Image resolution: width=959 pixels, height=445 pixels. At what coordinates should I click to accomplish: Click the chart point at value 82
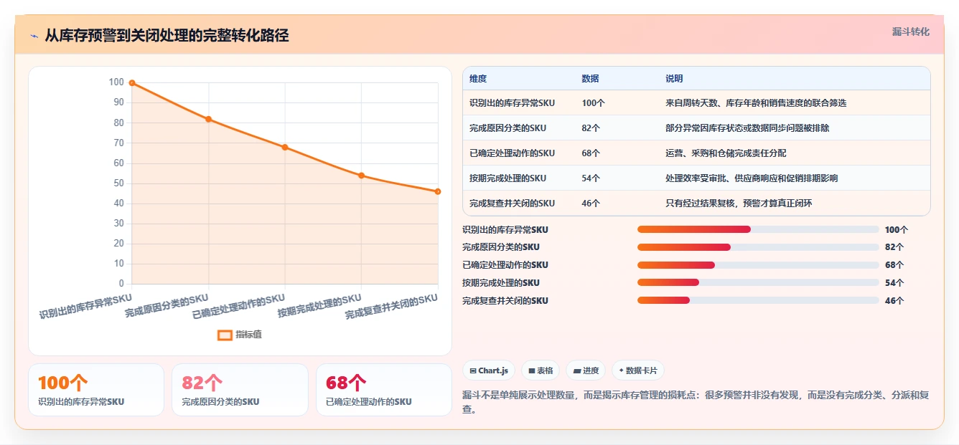click(x=209, y=119)
